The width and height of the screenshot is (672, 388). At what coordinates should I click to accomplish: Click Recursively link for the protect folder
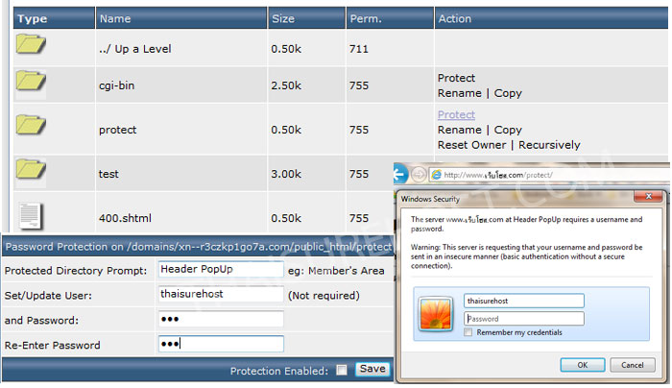click(549, 145)
